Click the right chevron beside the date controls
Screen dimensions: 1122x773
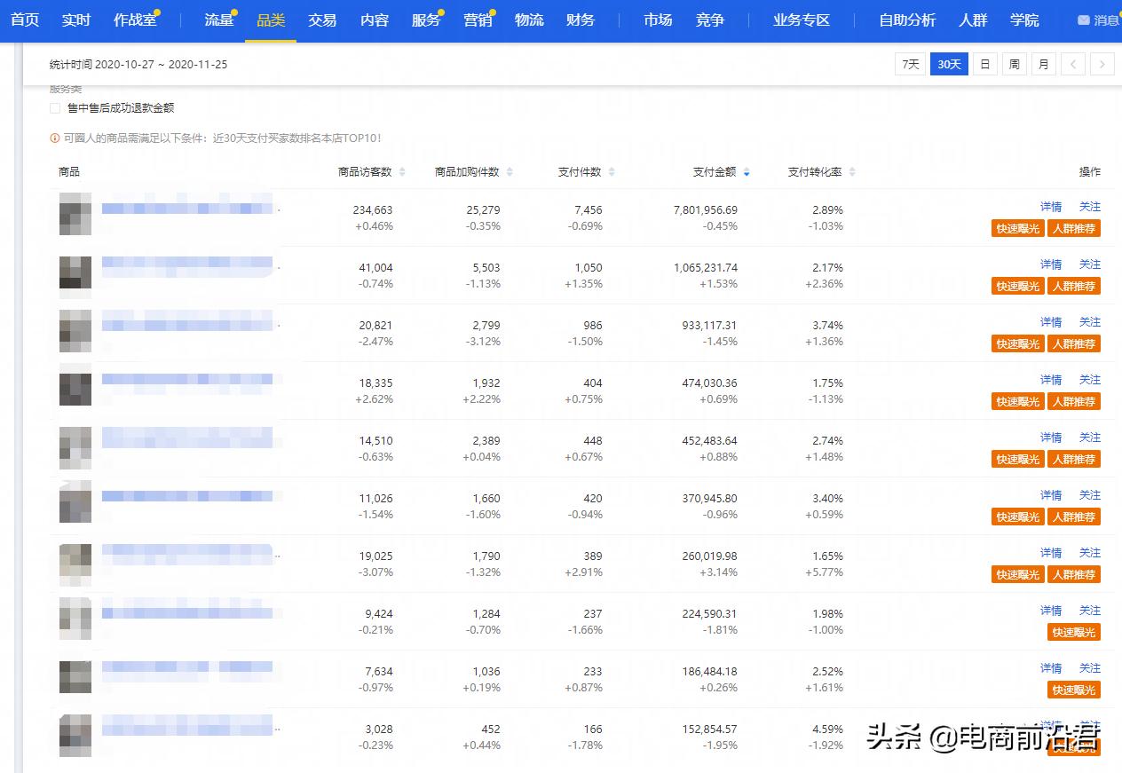pyautogui.click(x=1102, y=63)
